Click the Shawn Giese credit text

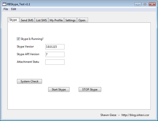tap(108, 115)
